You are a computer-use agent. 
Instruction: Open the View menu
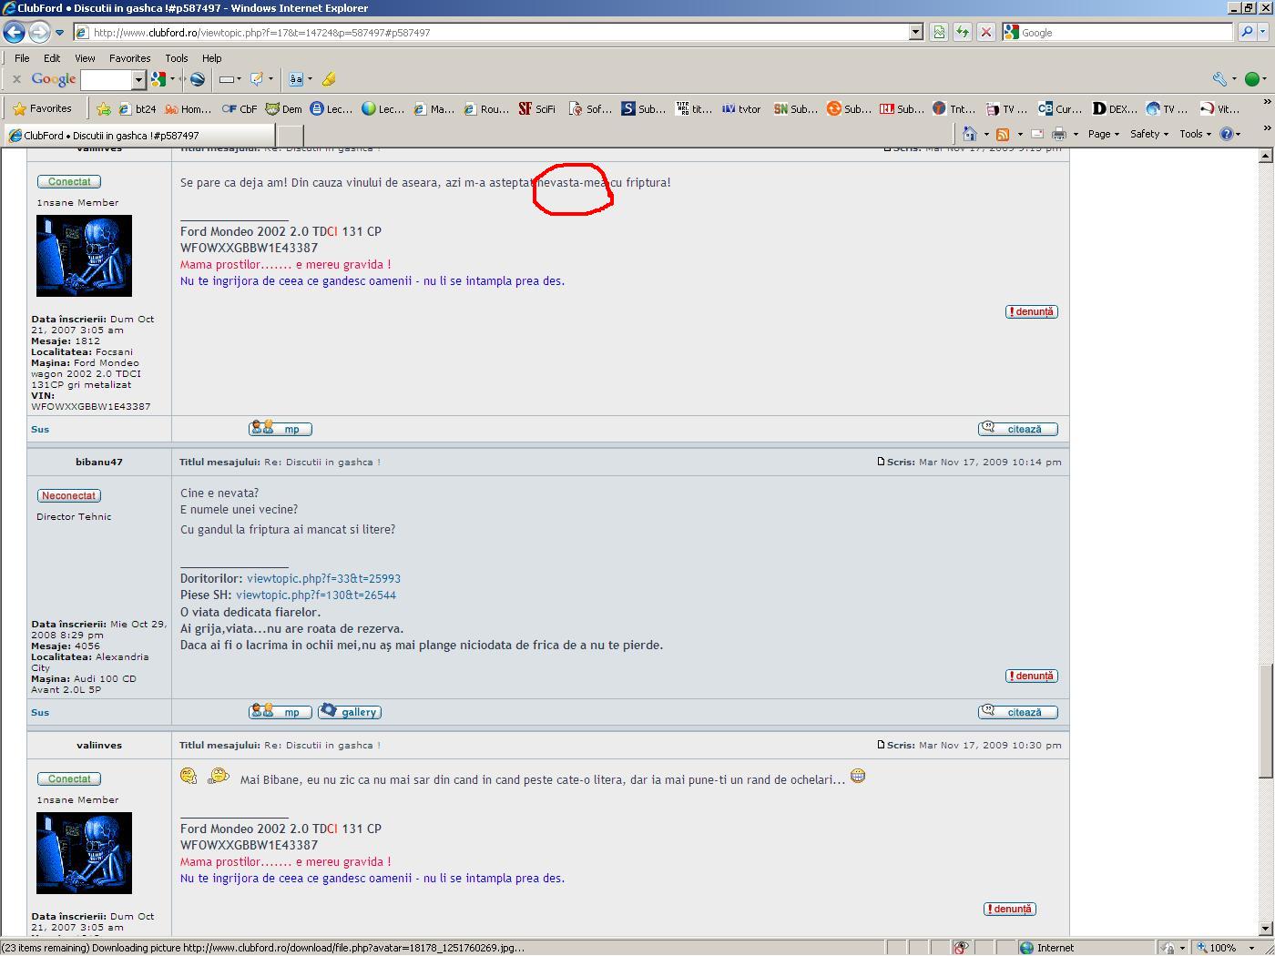(x=85, y=57)
